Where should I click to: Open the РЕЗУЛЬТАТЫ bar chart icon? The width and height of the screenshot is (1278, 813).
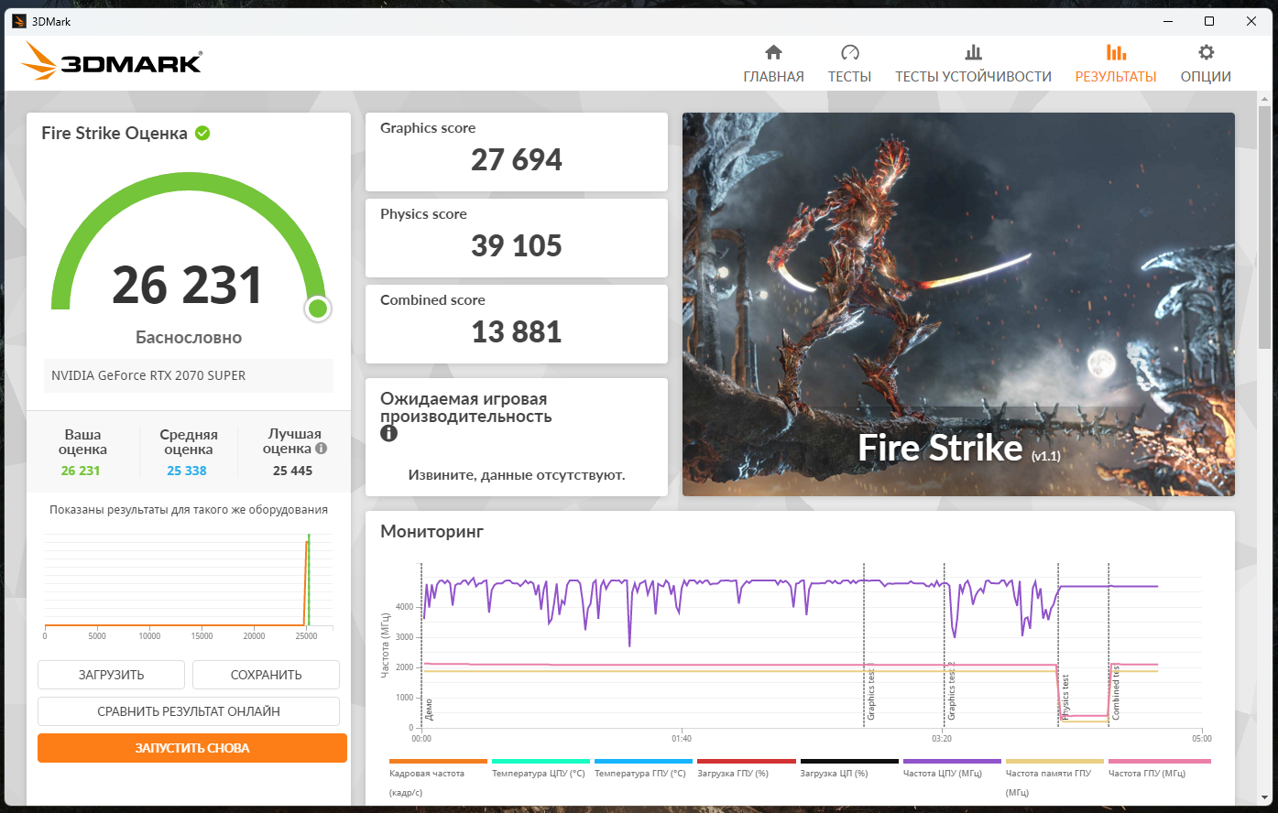1116,52
